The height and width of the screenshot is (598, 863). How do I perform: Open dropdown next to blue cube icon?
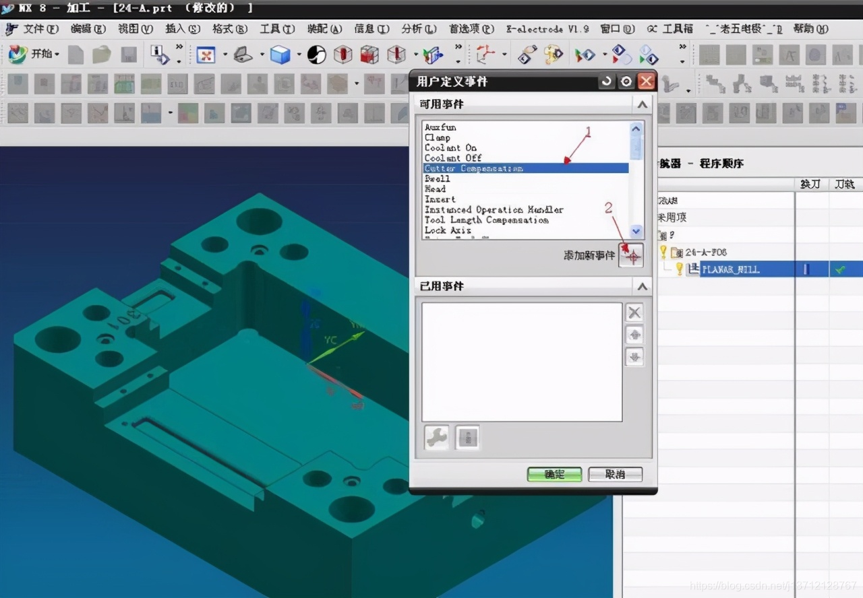point(298,55)
